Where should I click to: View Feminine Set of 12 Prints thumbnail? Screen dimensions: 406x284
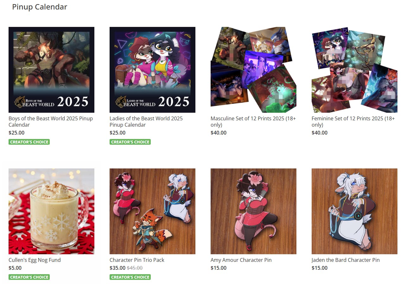(x=354, y=70)
